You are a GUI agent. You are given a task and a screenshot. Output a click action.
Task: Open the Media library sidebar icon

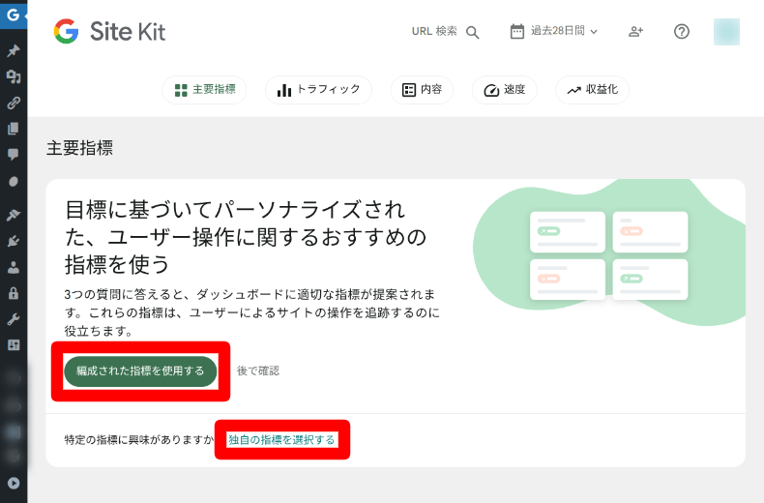point(14,76)
